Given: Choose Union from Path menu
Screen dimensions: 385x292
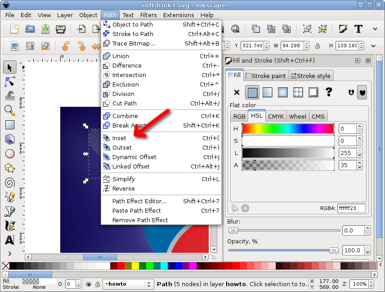Looking at the screenshot, I should click(161, 56).
